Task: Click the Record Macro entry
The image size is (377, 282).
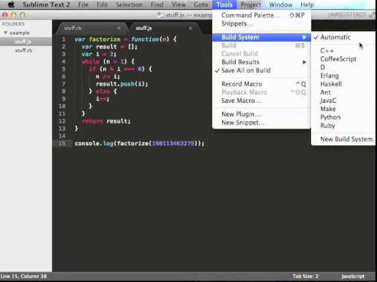Action: (x=242, y=84)
